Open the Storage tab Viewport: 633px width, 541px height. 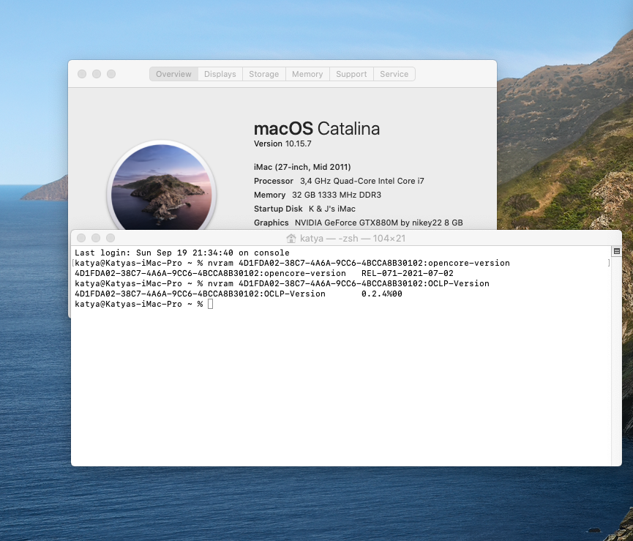(x=264, y=74)
